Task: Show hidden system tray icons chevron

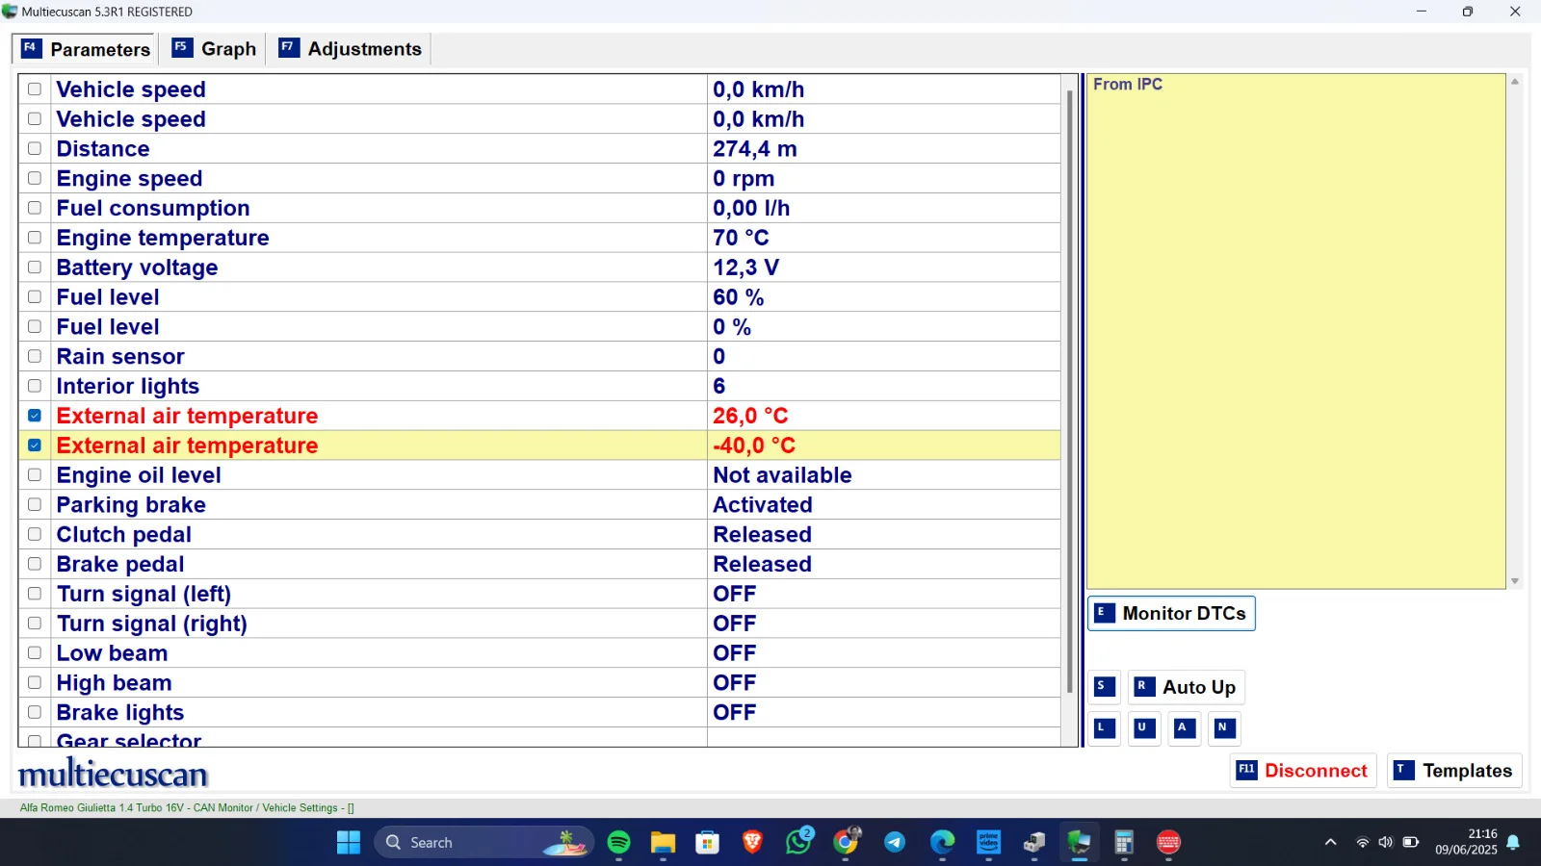Action: click(x=1330, y=843)
